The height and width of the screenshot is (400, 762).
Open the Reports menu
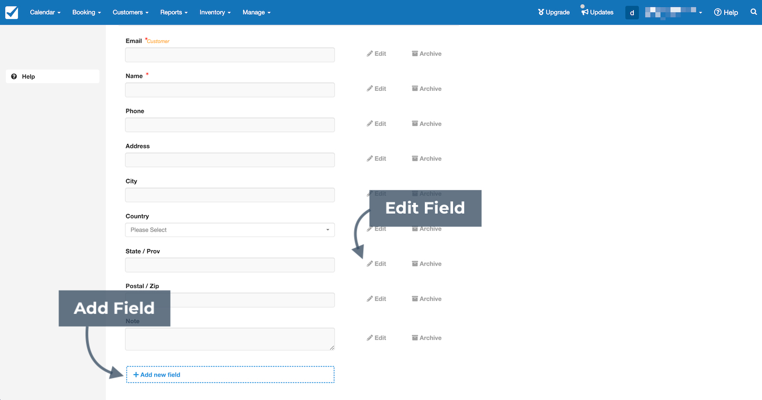[x=174, y=12]
